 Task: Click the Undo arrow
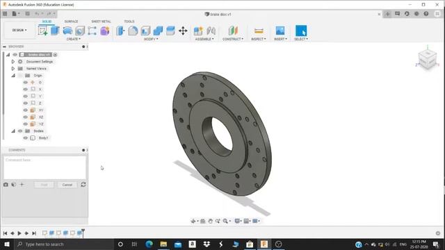click(x=37, y=14)
